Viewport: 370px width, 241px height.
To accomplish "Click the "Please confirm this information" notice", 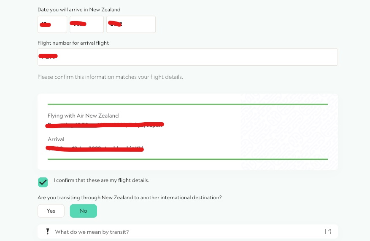I will click(110, 77).
